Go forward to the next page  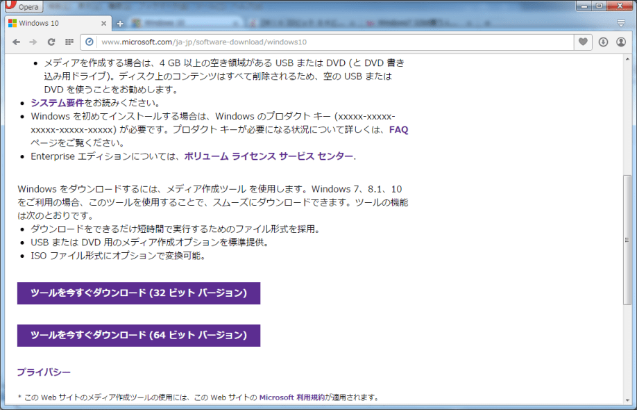(x=33, y=42)
